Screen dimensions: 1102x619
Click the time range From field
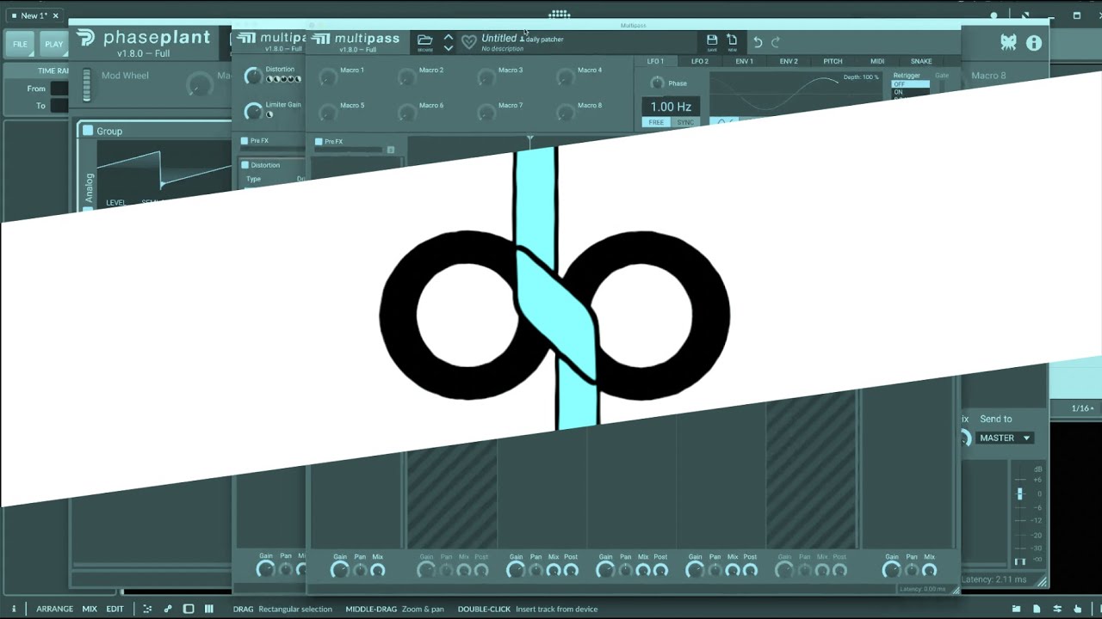point(59,89)
